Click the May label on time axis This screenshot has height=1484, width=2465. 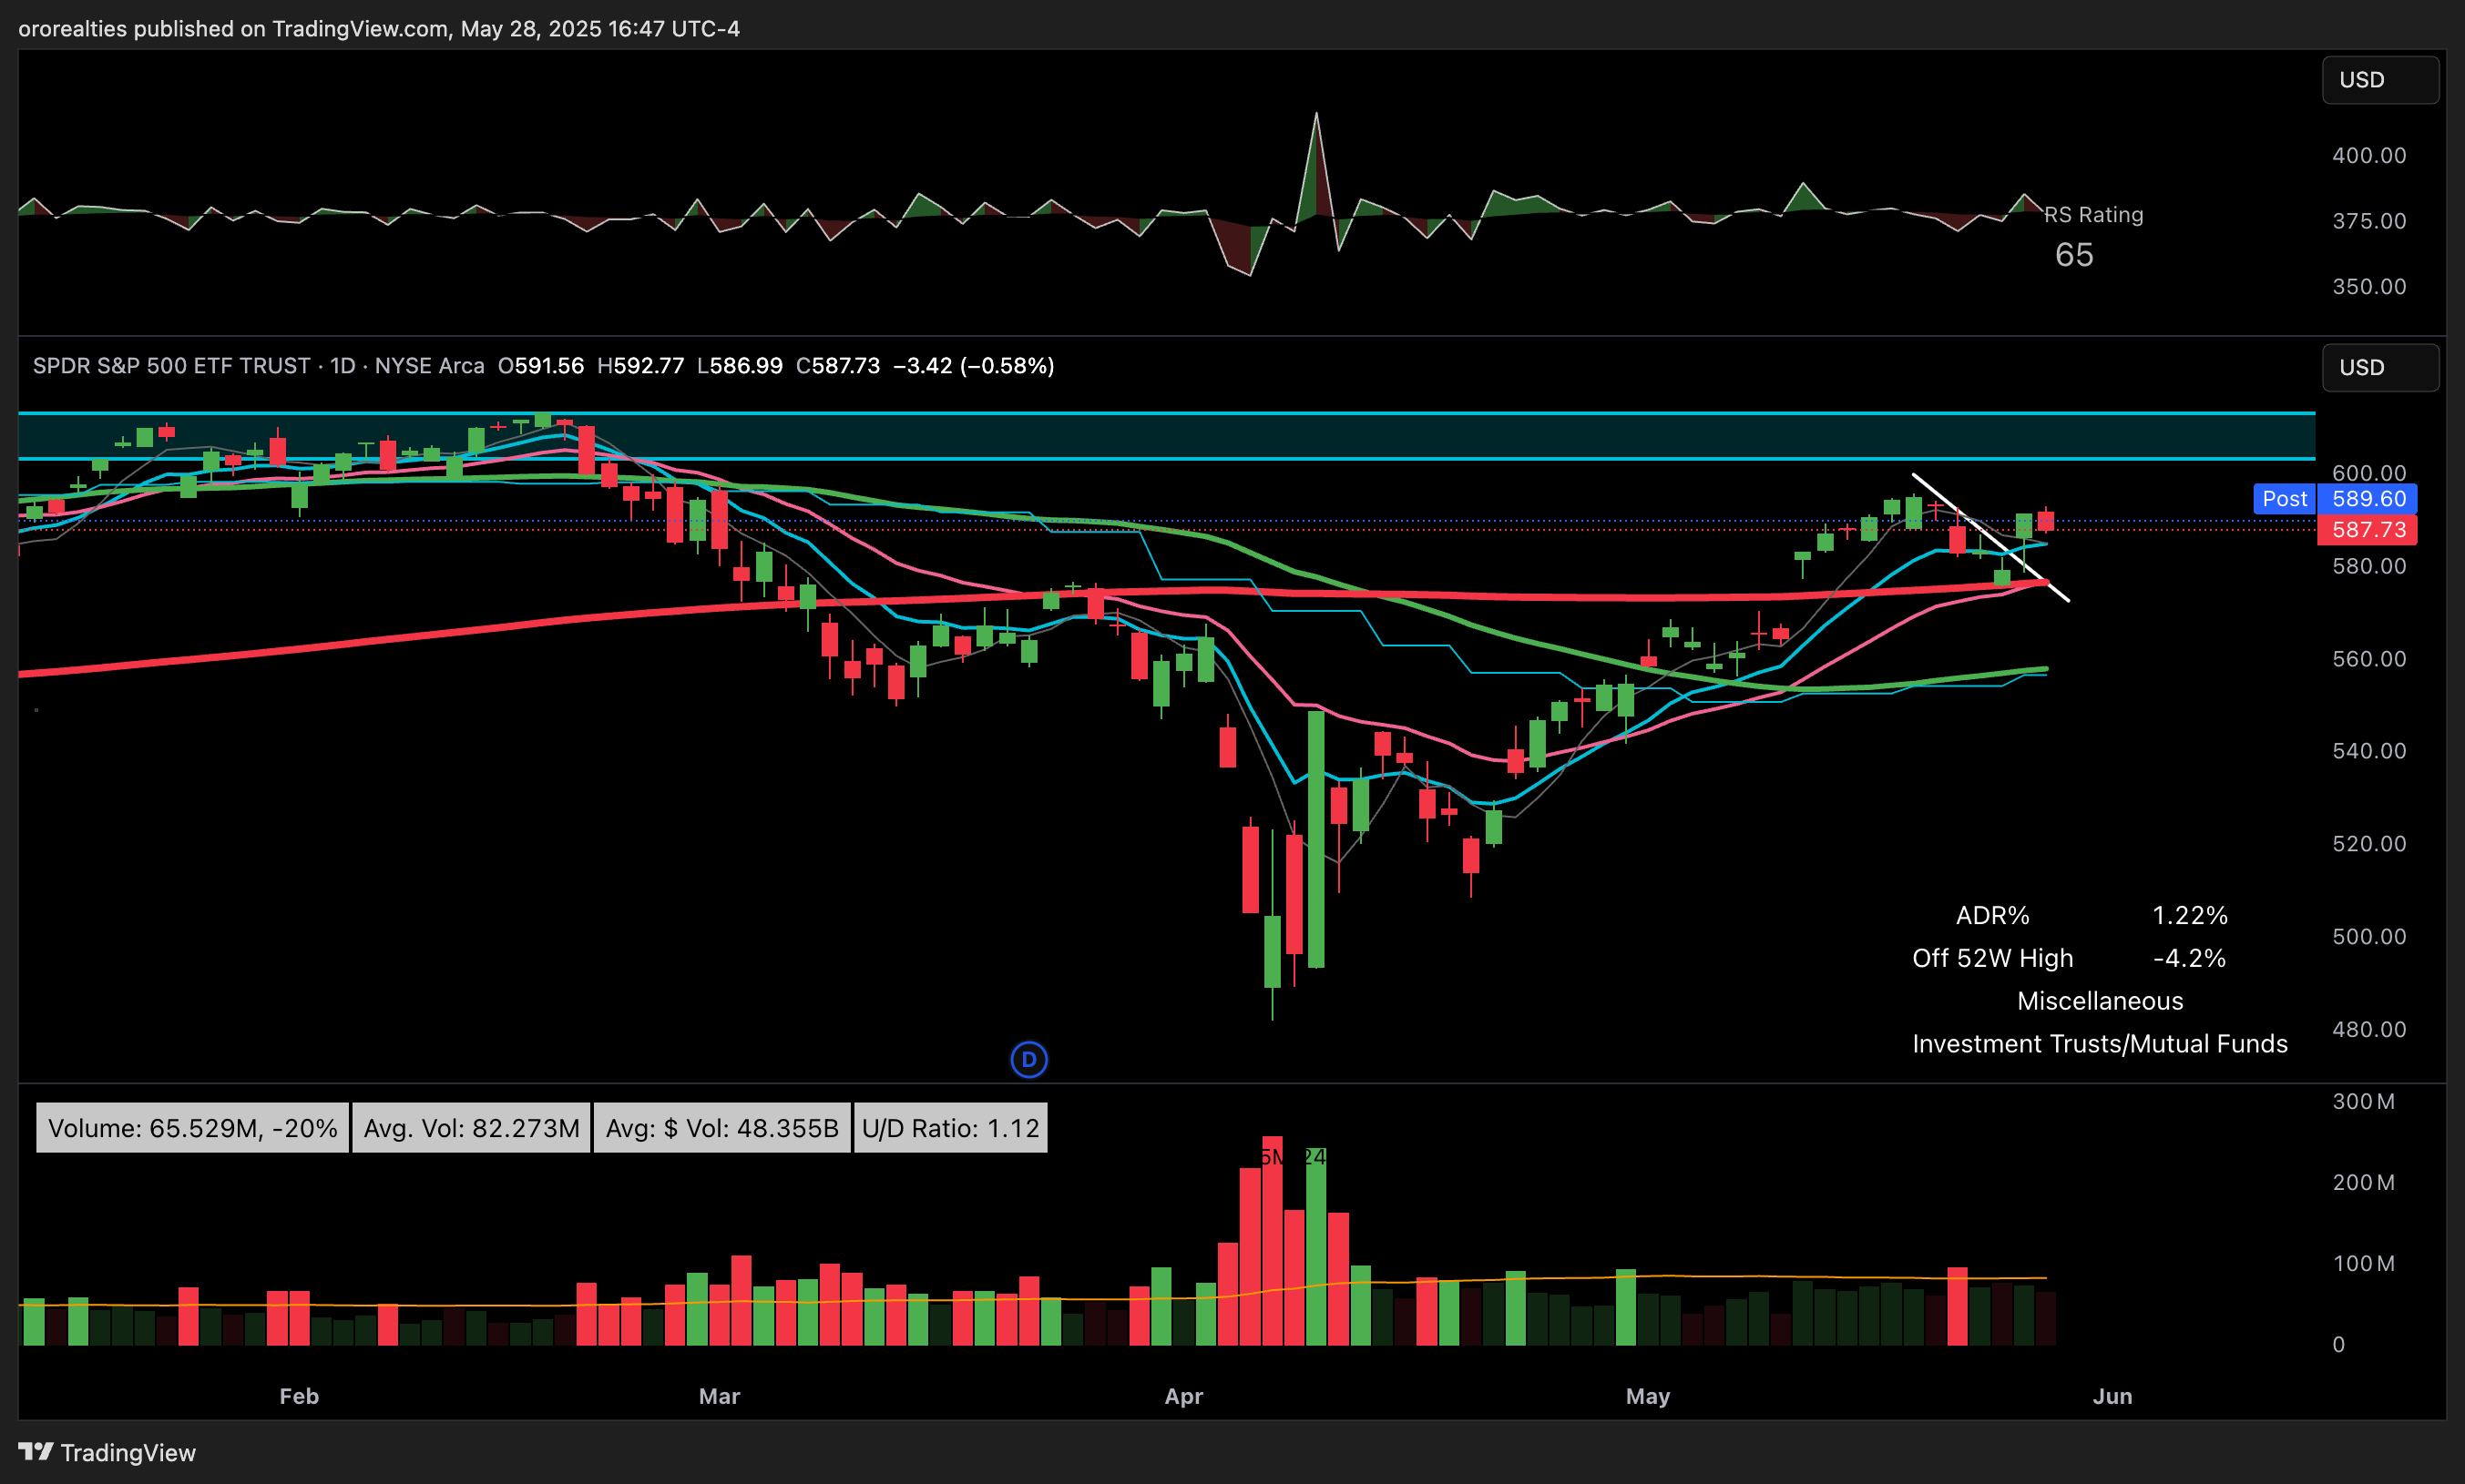1648,1396
